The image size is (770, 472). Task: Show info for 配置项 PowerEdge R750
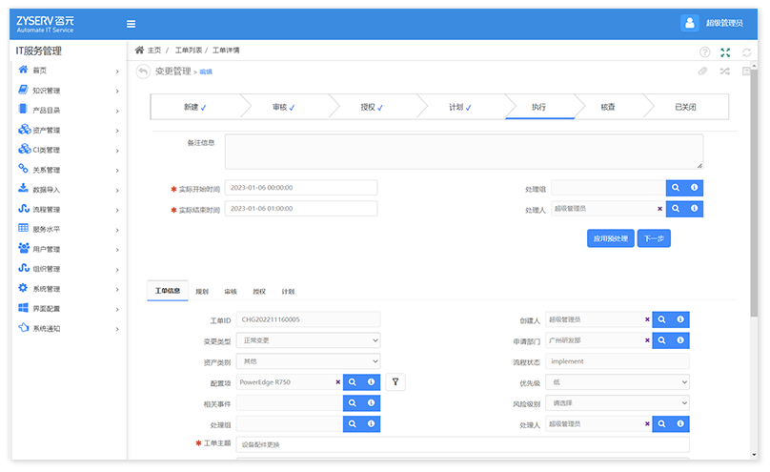coord(372,382)
